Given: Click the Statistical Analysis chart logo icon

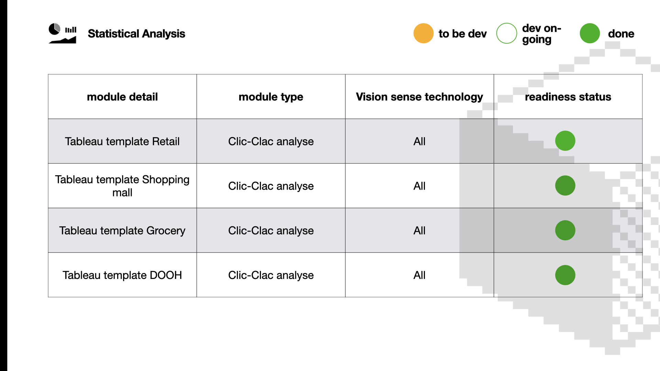Looking at the screenshot, I should (x=63, y=33).
